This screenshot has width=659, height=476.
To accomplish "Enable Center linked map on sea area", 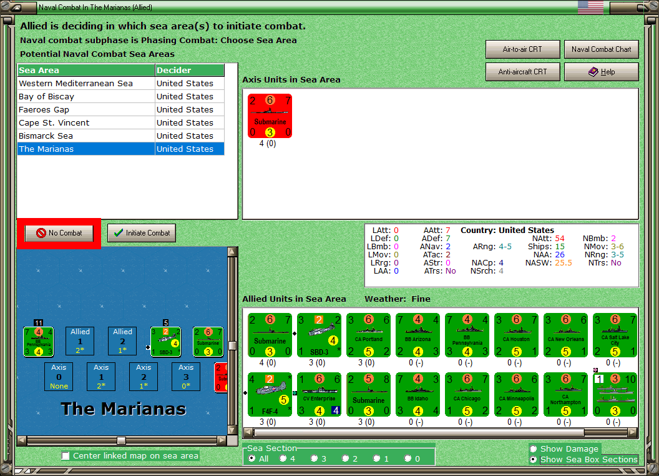I will (66, 456).
